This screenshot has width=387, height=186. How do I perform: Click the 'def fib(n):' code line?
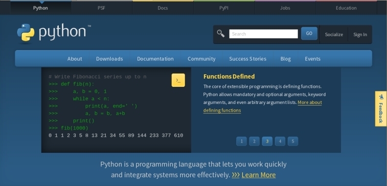[x=71, y=84]
